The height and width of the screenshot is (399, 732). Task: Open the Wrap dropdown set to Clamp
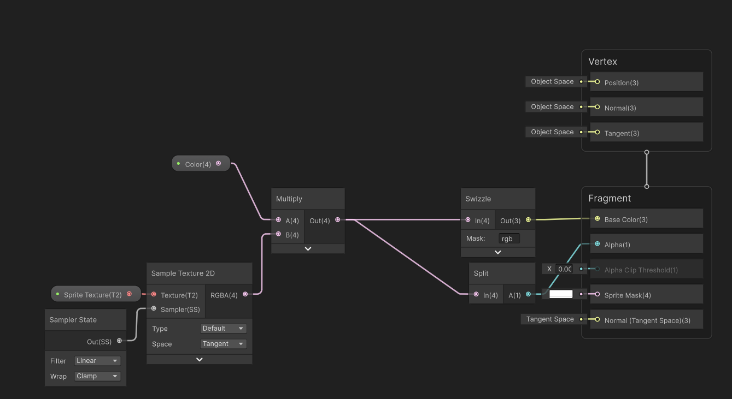click(97, 376)
